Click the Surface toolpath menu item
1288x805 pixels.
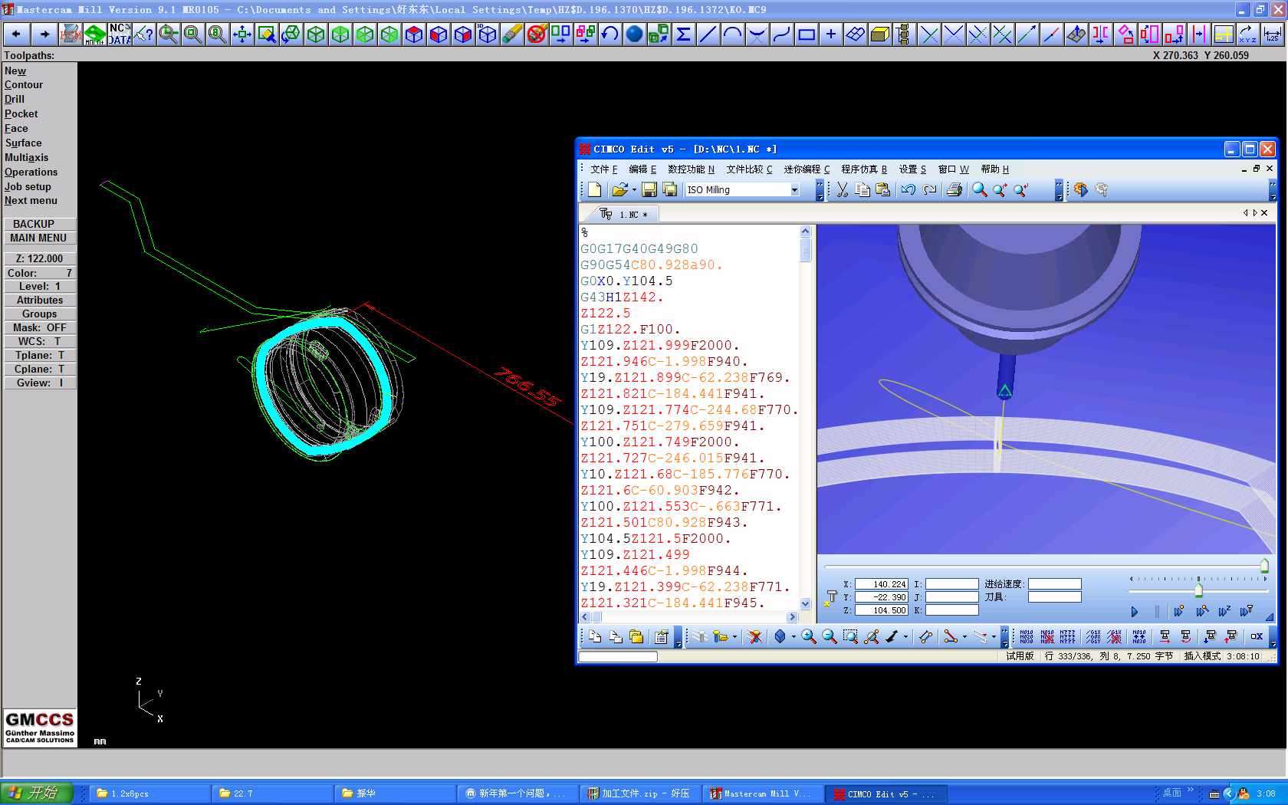pos(24,143)
